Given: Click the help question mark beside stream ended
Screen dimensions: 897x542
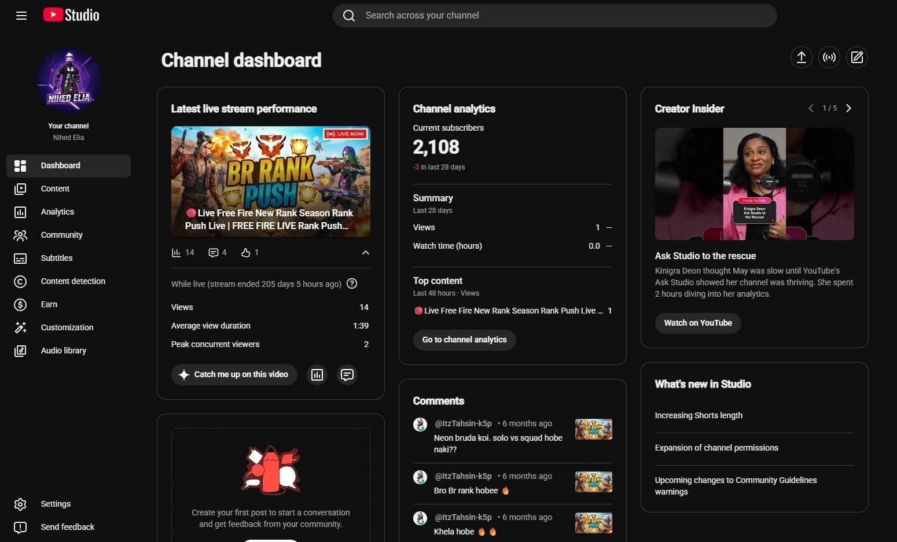Looking at the screenshot, I should pyautogui.click(x=352, y=283).
